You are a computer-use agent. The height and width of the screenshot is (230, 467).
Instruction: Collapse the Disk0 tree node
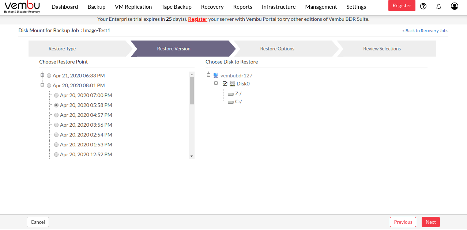tap(216, 83)
